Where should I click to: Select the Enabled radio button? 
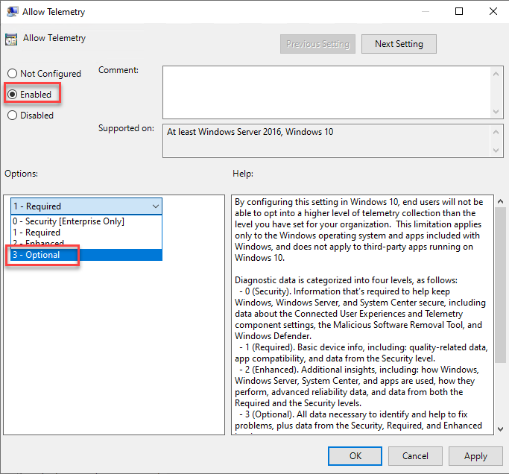12,95
